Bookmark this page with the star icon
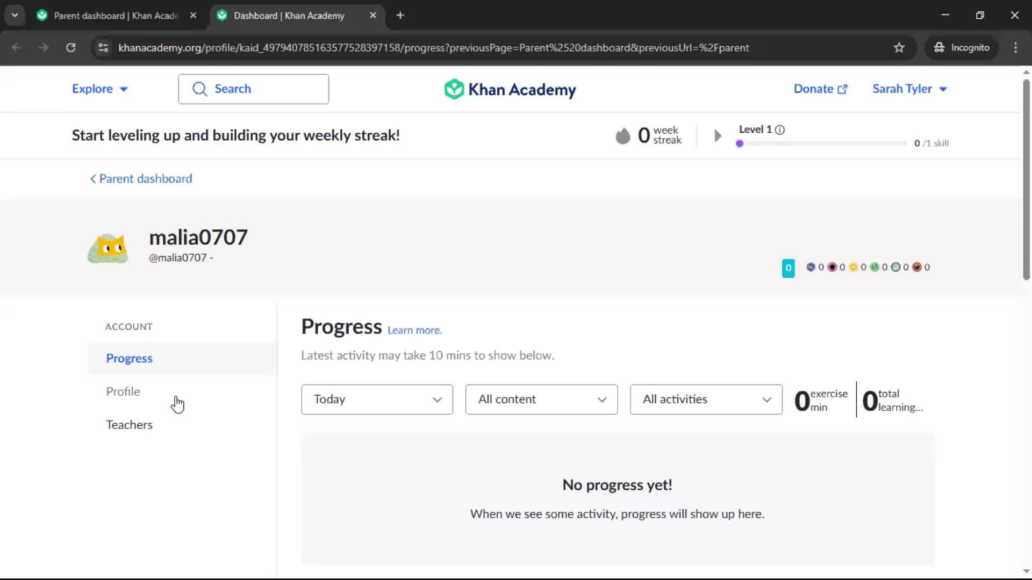 [x=899, y=48]
